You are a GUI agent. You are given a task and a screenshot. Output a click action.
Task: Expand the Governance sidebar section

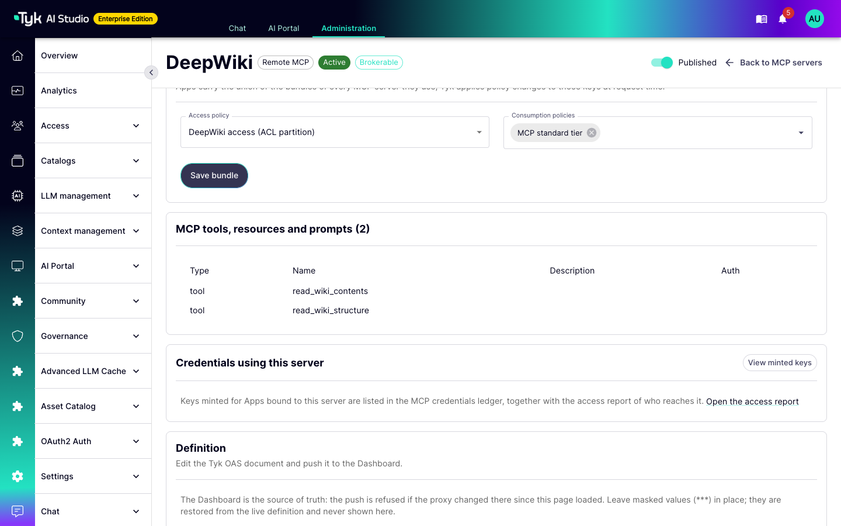[93, 336]
